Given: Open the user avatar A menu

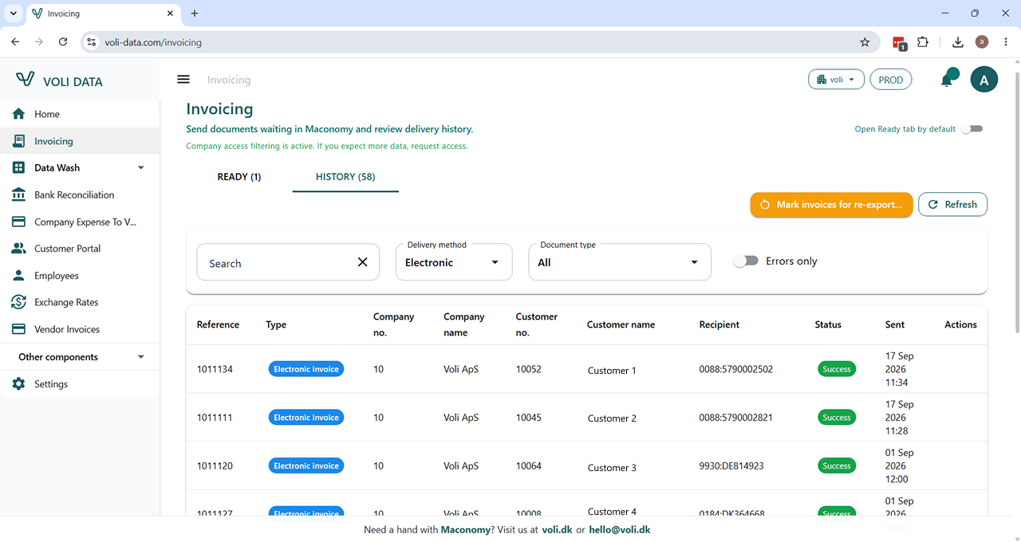Looking at the screenshot, I should 984,80.
